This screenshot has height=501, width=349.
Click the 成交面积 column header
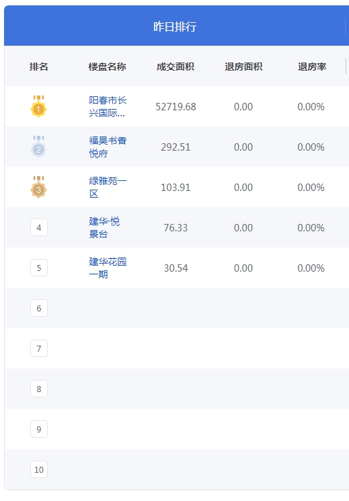tap(176, 67)
